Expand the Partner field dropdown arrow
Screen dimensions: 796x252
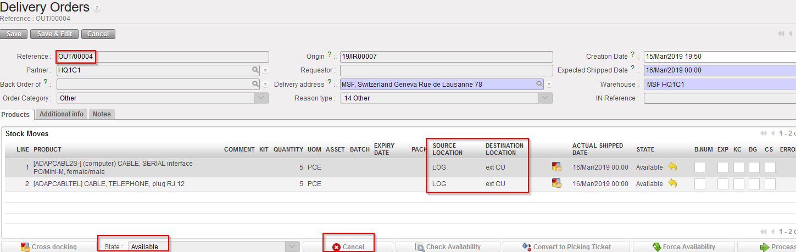(265, 71)
